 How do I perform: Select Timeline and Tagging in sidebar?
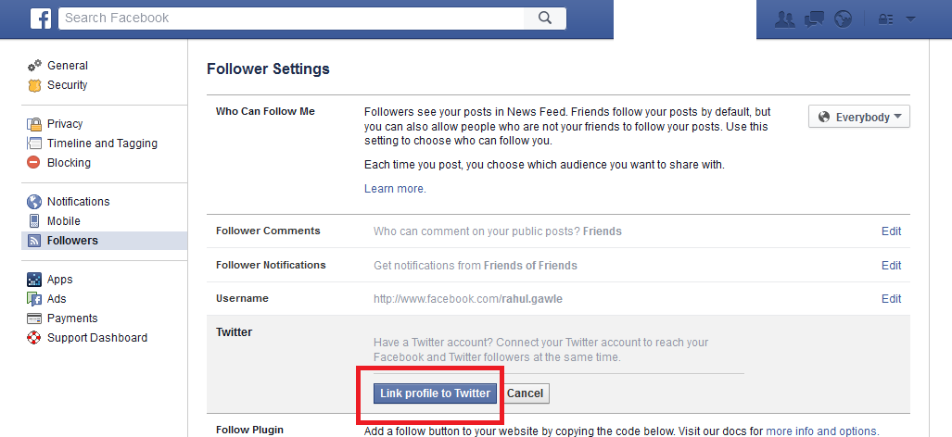pos(102,144)
